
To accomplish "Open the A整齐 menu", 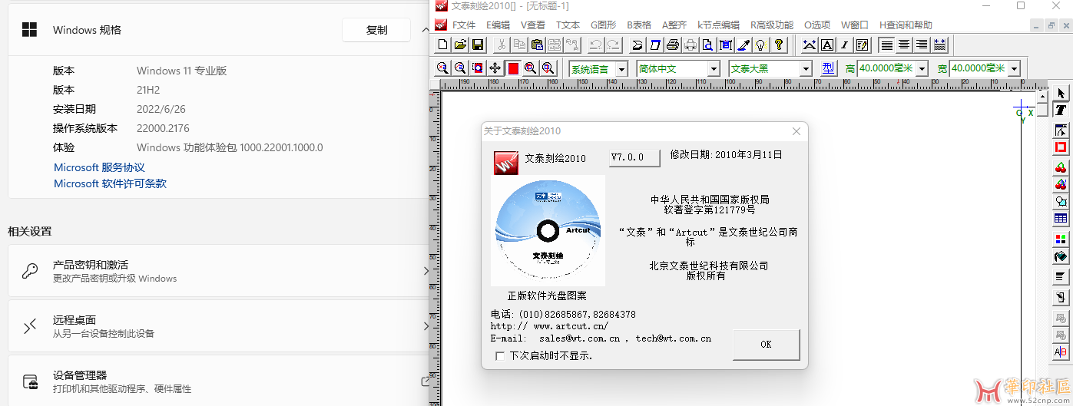I will (674, 25).
